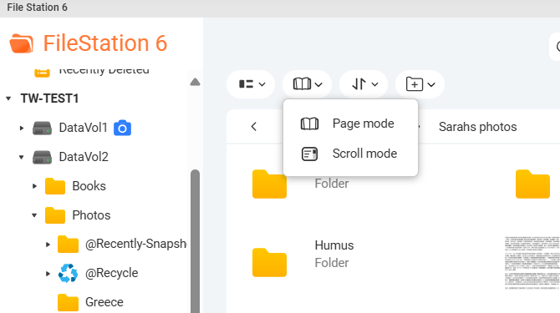This screenshot has width=560, height=313.
Task: Click the DataVol1 snapshot camera icon
Action: click(x=122, y=128)
